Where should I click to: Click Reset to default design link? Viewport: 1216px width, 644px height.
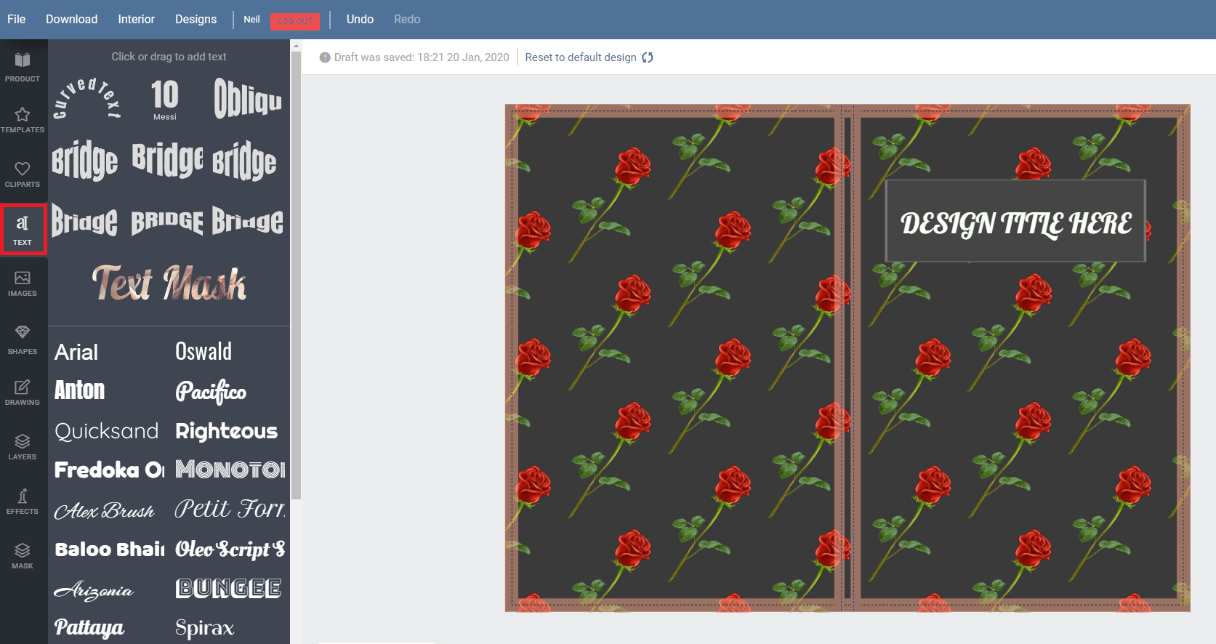coord(581,57)
